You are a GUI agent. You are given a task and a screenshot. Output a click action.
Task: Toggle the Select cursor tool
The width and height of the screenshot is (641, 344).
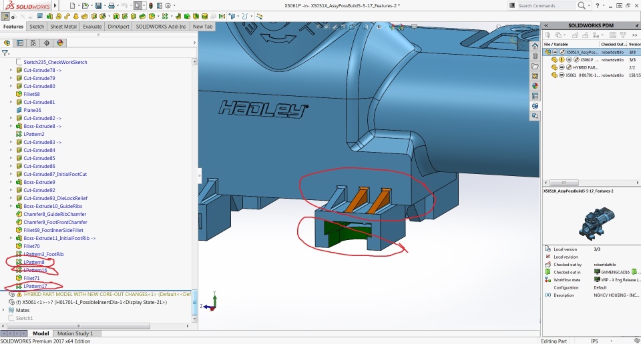(138, 6)
